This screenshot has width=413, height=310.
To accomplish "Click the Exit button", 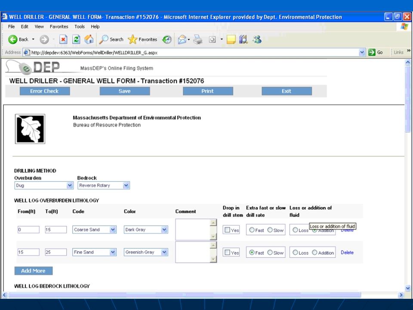I will point(287,91).
